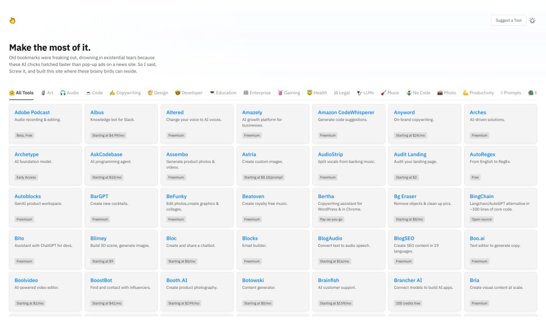The height and width of the screenshot is (327, 546).
Task: Switch to the LLMs tab
Action: [x=365, y=93]
